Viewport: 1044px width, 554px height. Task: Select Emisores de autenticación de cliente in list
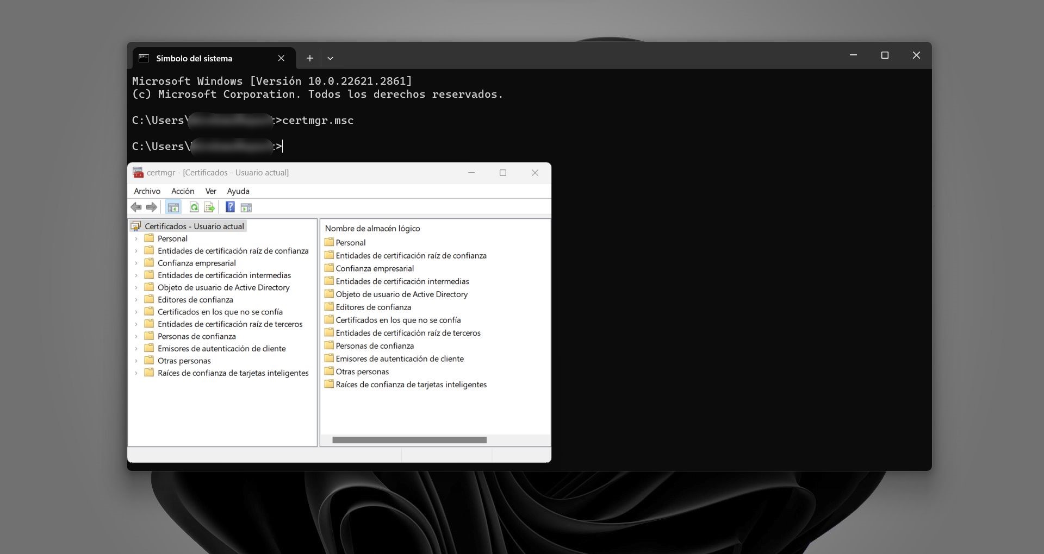point(400,358)
